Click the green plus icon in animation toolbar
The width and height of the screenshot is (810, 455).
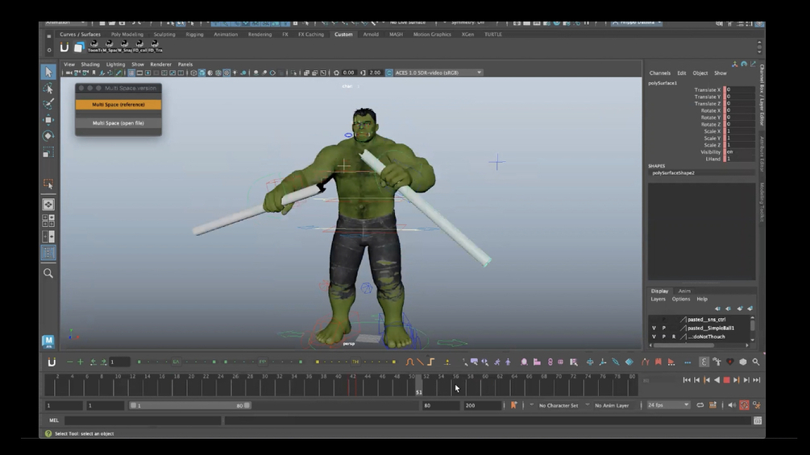click(80, 362)
